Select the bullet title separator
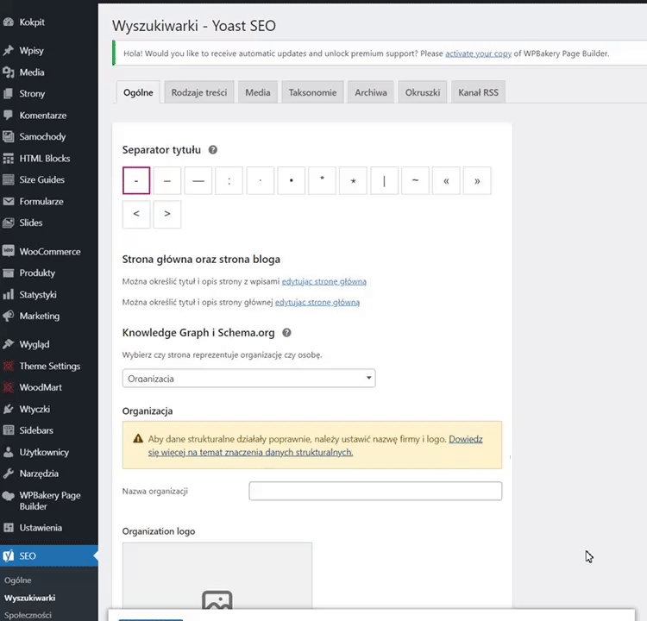647x621 pixels. tap(292, 180)
